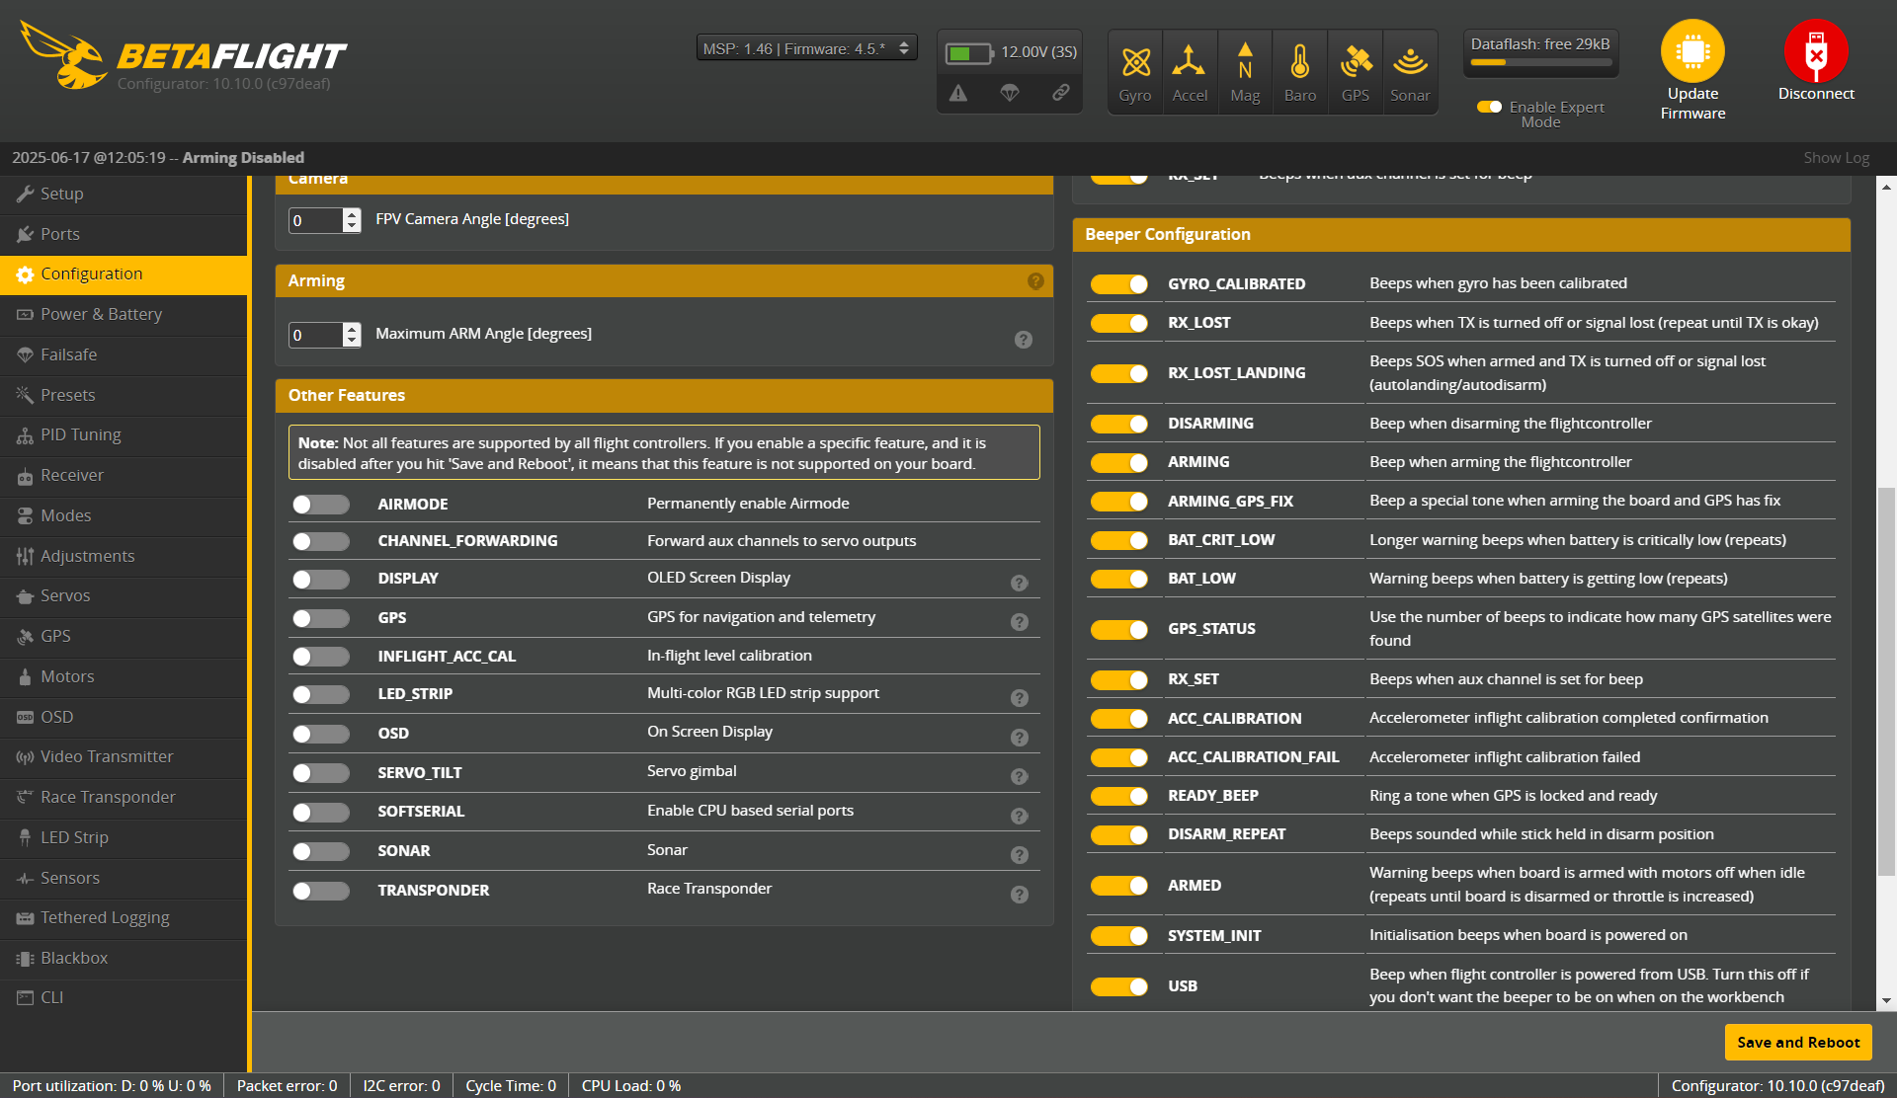The width and height of the screenshot is (1897, 1098).
Task: Click the Dataflash free space bar
Action: pos(1541,62)
